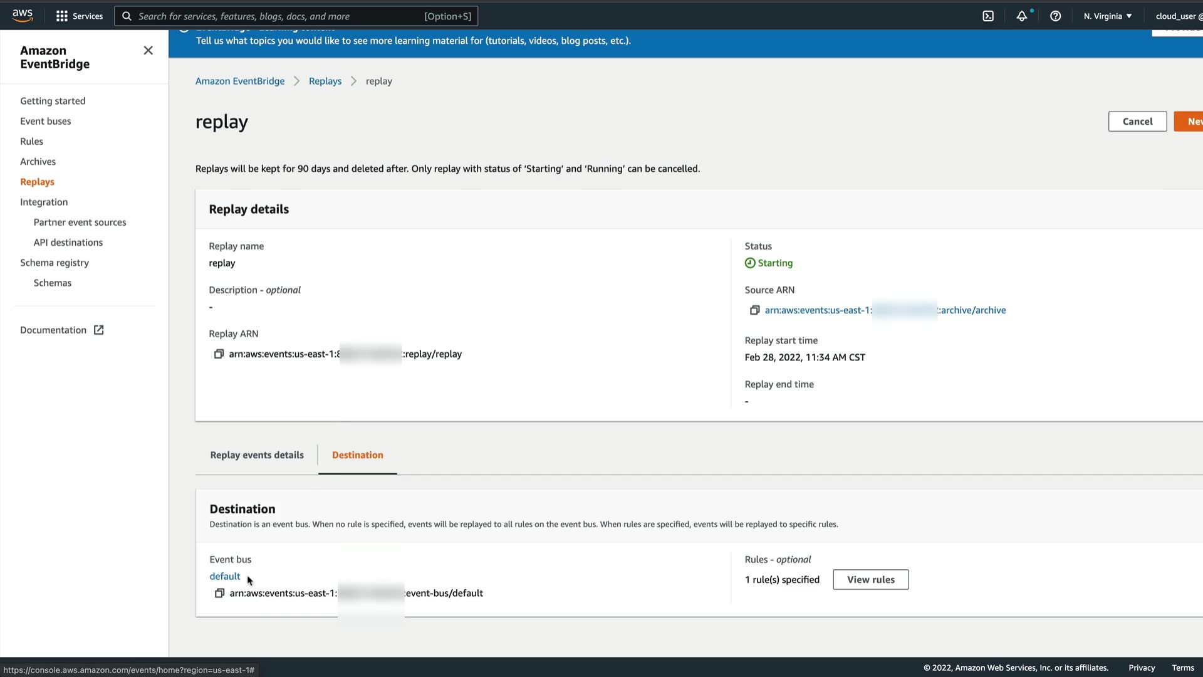This screenshot has width=1203, height=677.
Task: Open the AWS home logo
Action: point(23,16)
